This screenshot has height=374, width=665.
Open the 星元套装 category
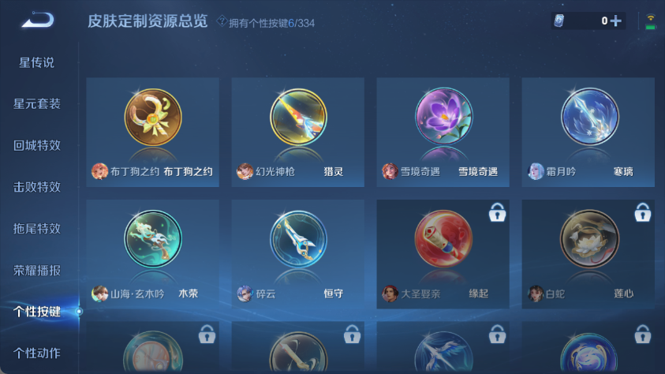pos(37,104)
